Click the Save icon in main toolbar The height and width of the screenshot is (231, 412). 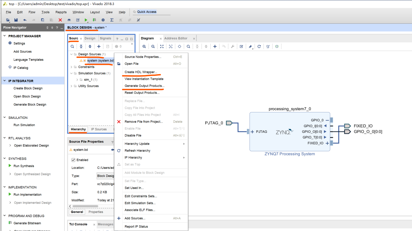[16, 20]
